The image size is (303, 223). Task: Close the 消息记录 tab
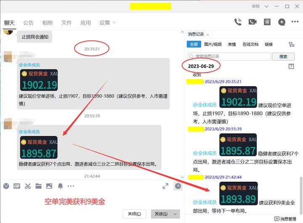[x=207, y=35]
